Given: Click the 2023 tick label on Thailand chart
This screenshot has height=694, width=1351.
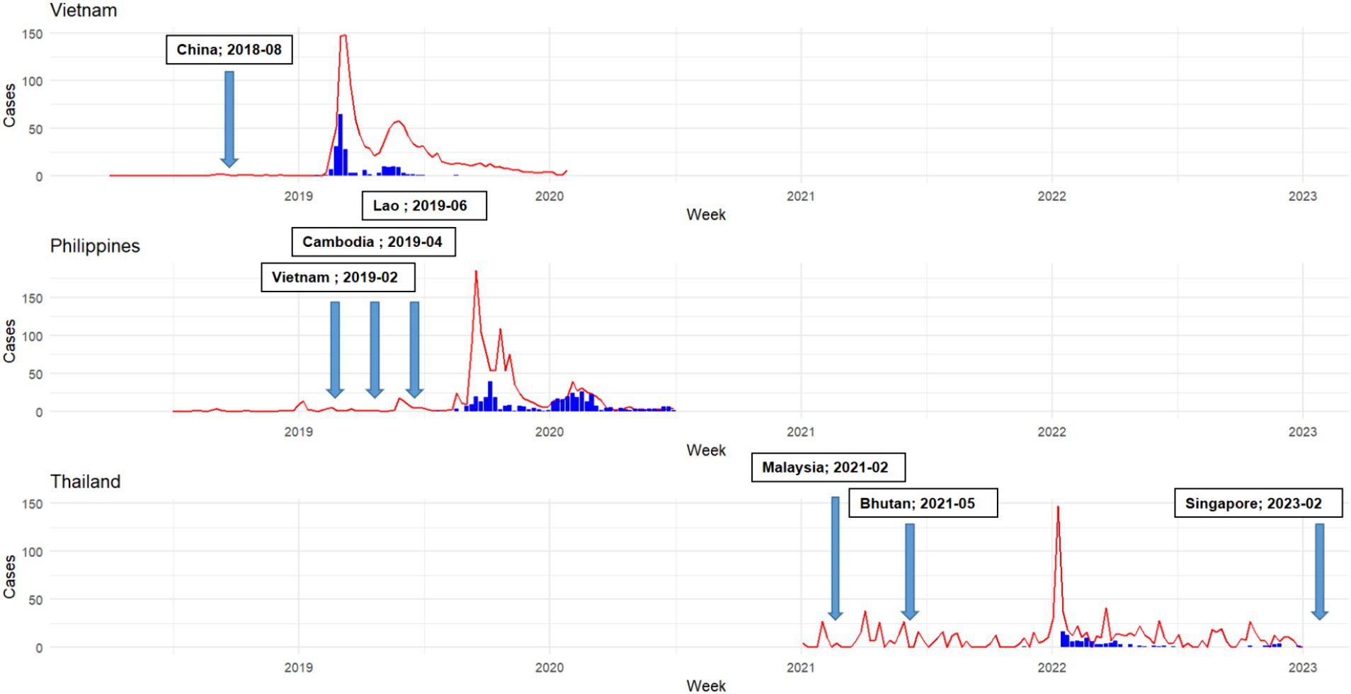Looking at the screenshot, I should 1302,667.
